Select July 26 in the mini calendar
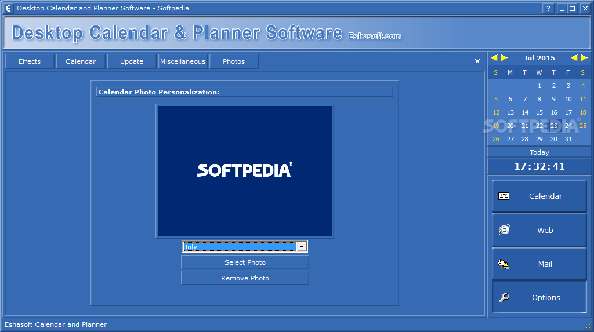594x332 pixels. pos(496,139)
